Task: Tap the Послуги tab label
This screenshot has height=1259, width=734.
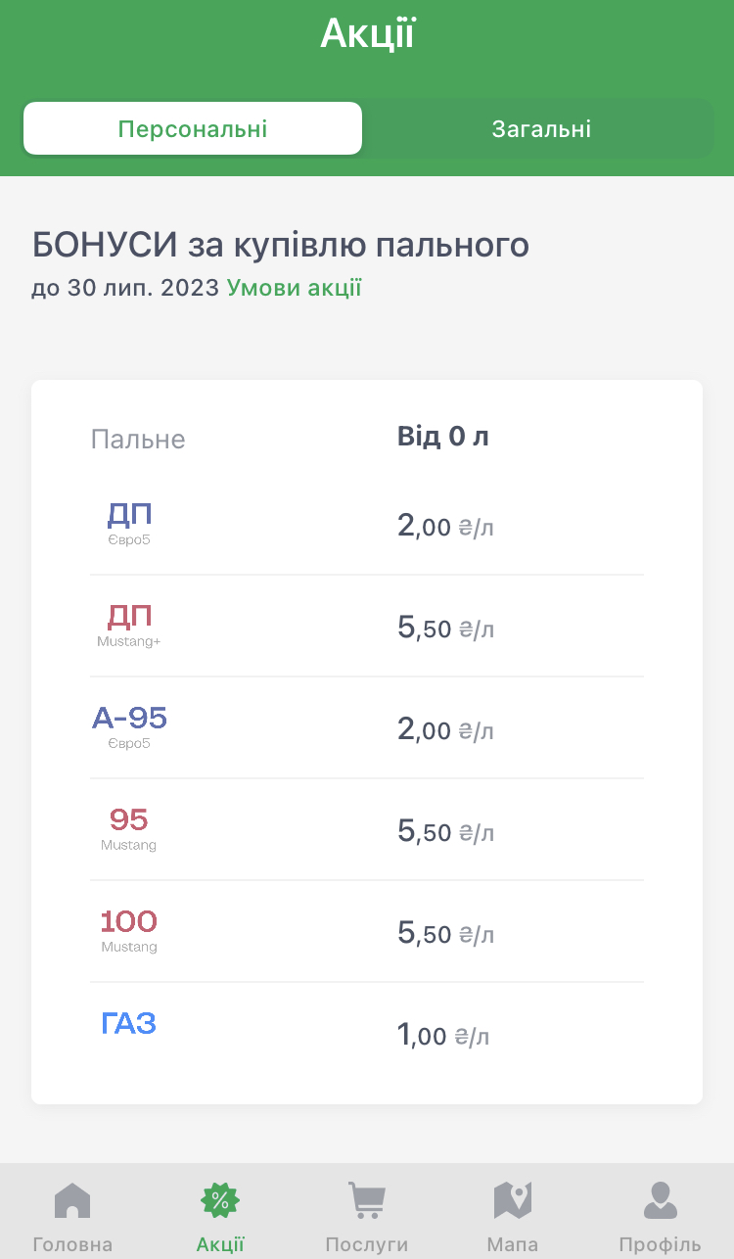Action: pyautogui.click(x=367, y=1245)
